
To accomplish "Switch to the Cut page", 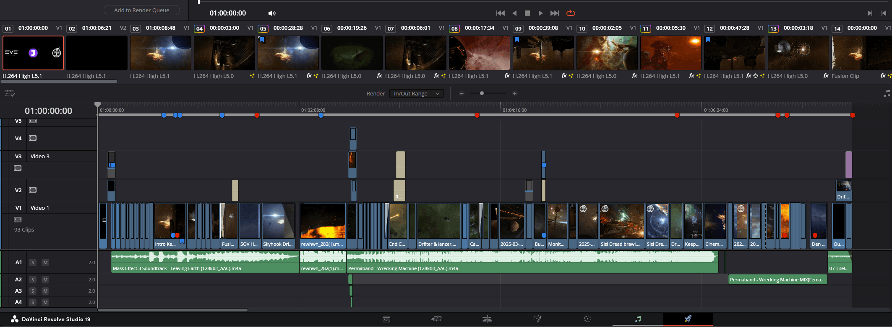I will (436, 319).
